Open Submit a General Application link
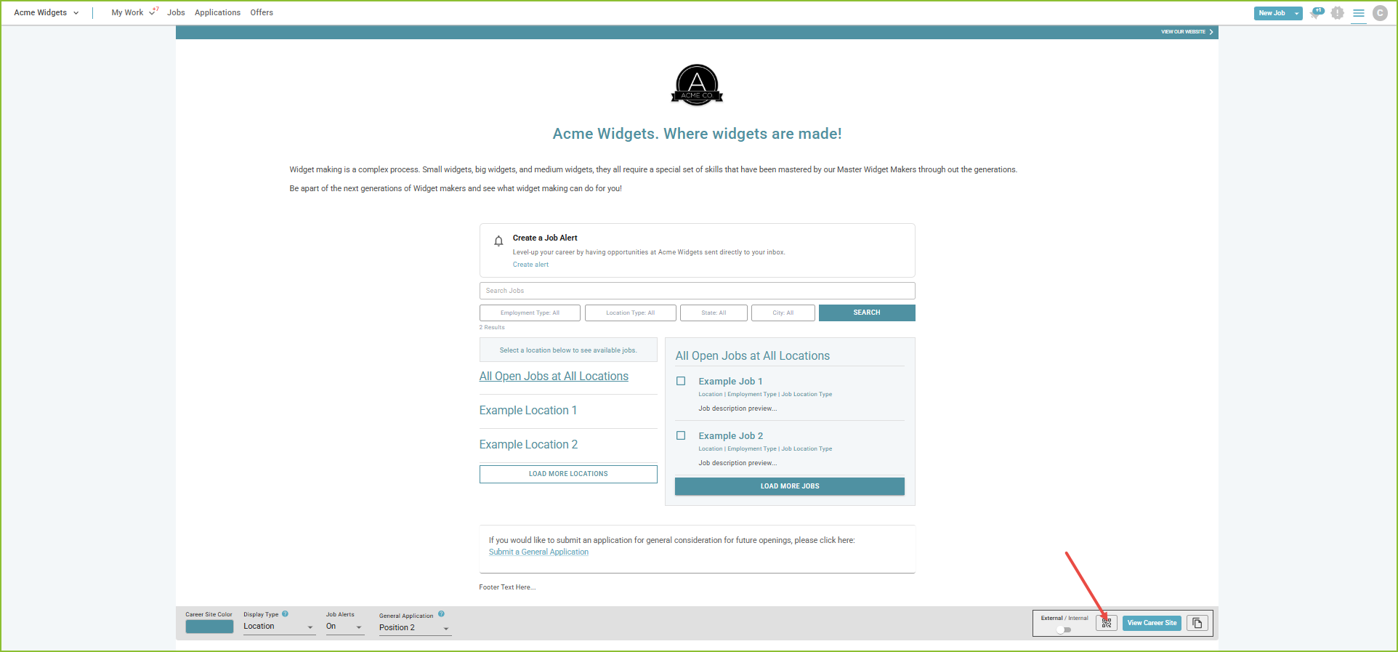The image size is (1398, 652). click(x=538, y=552)
